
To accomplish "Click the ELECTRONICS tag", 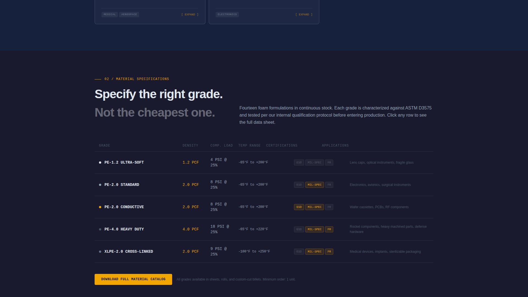I will (x=227, y=14).
